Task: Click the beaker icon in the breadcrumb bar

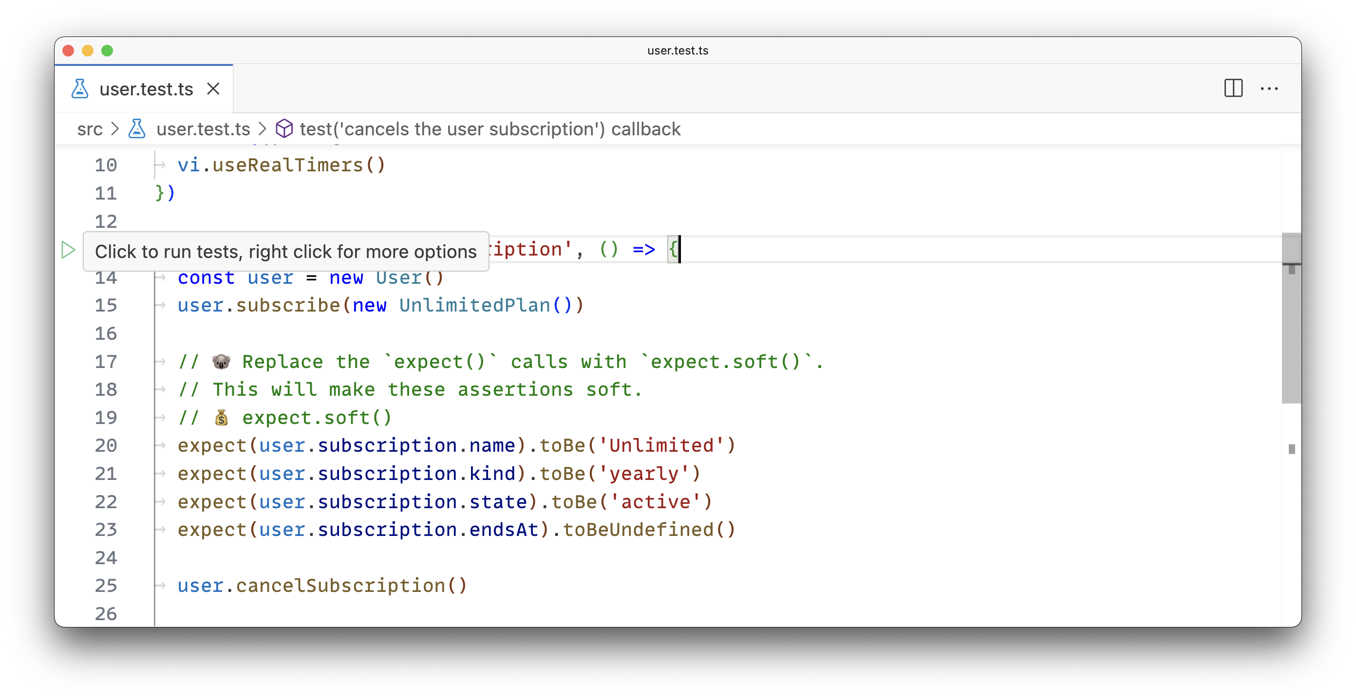Action: coord(137,129)
